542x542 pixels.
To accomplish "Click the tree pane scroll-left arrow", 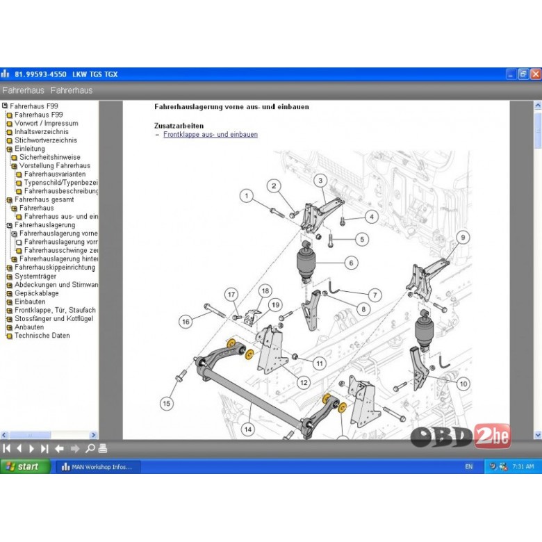I will 4,435.
